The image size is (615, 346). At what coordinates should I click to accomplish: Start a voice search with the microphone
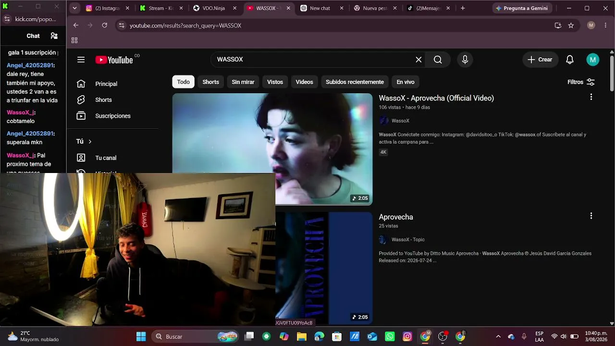[x=465, y=60]
